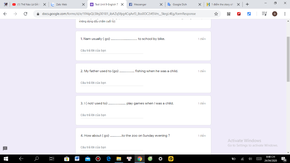Click the report problem feedback icon

point(5,148)
